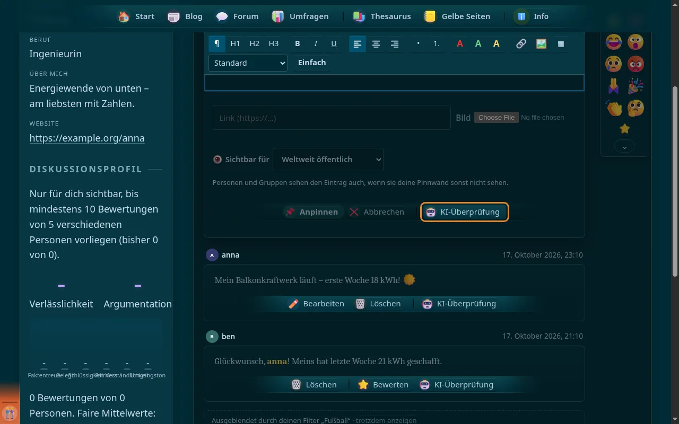
Task: Insert a table using the grid icon
Action: (561, 44)
